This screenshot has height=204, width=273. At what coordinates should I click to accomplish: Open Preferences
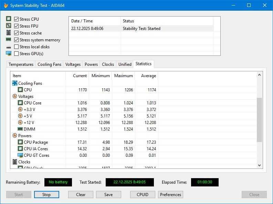[170, 194]
